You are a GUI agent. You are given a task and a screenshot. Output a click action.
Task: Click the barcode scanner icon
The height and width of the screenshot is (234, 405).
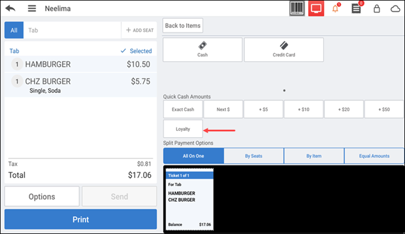[x=297, y=9]
